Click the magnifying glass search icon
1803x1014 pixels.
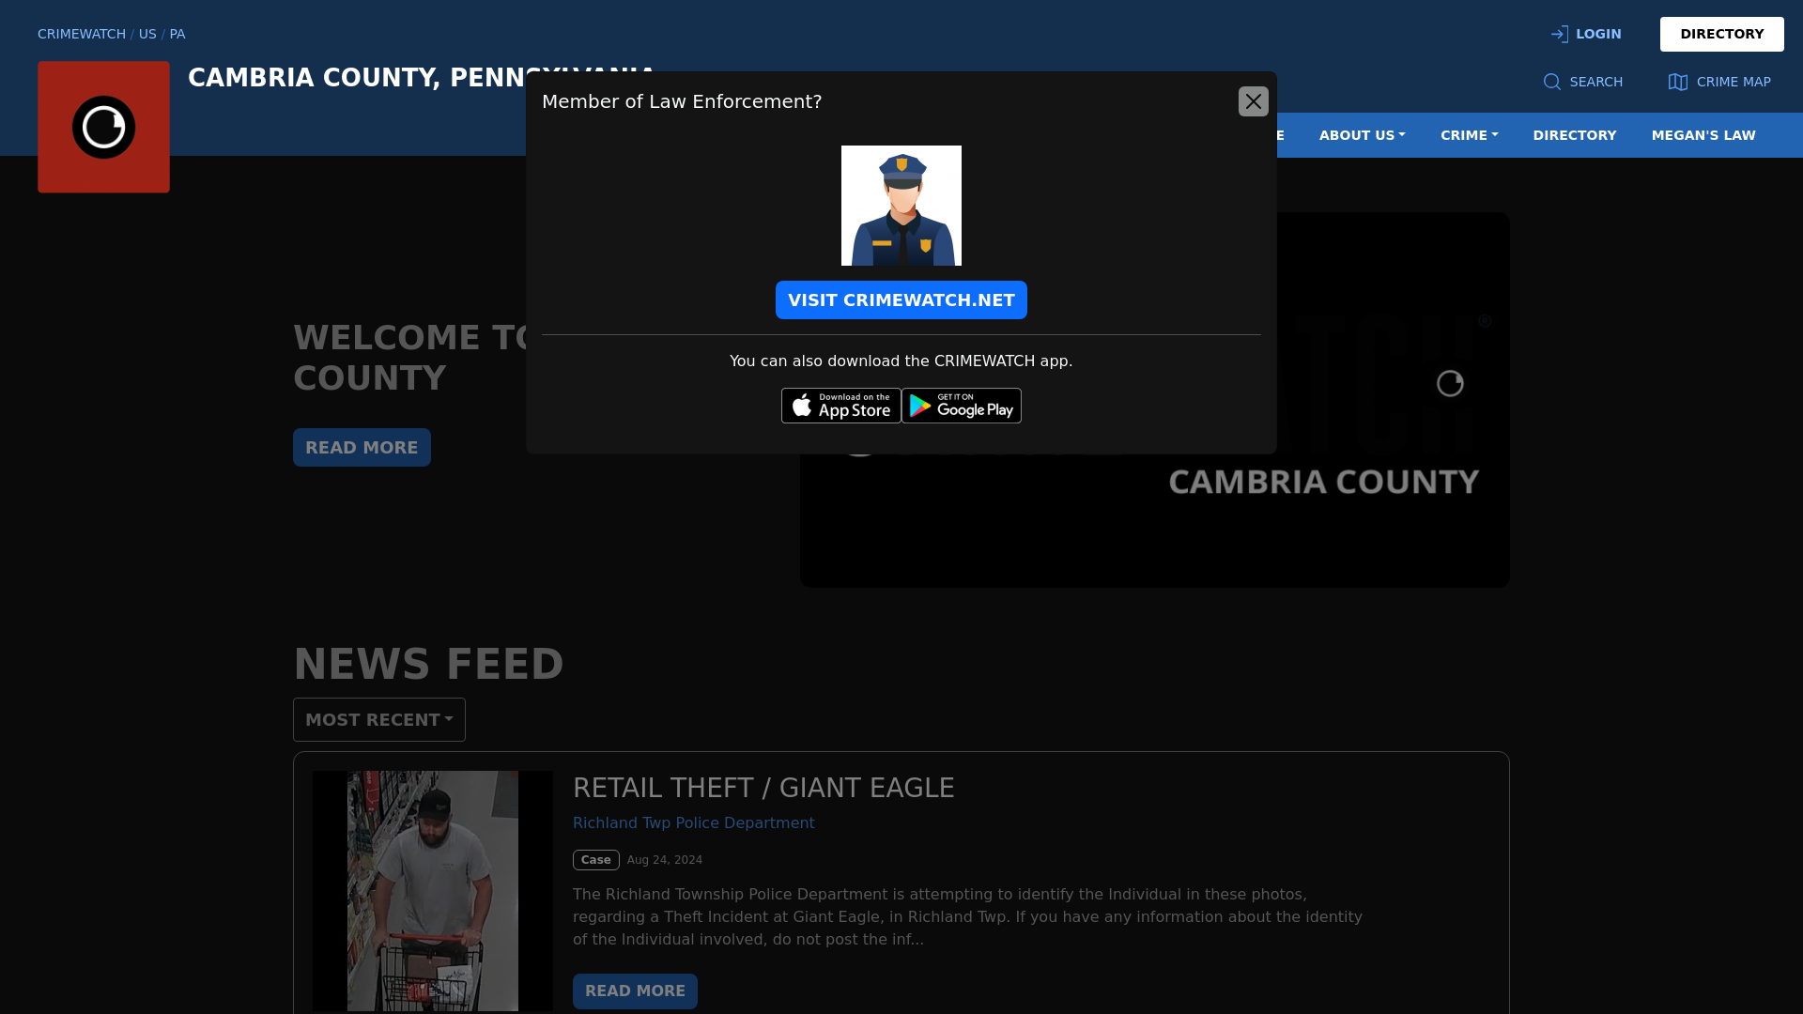click(x=1552, y=82)
